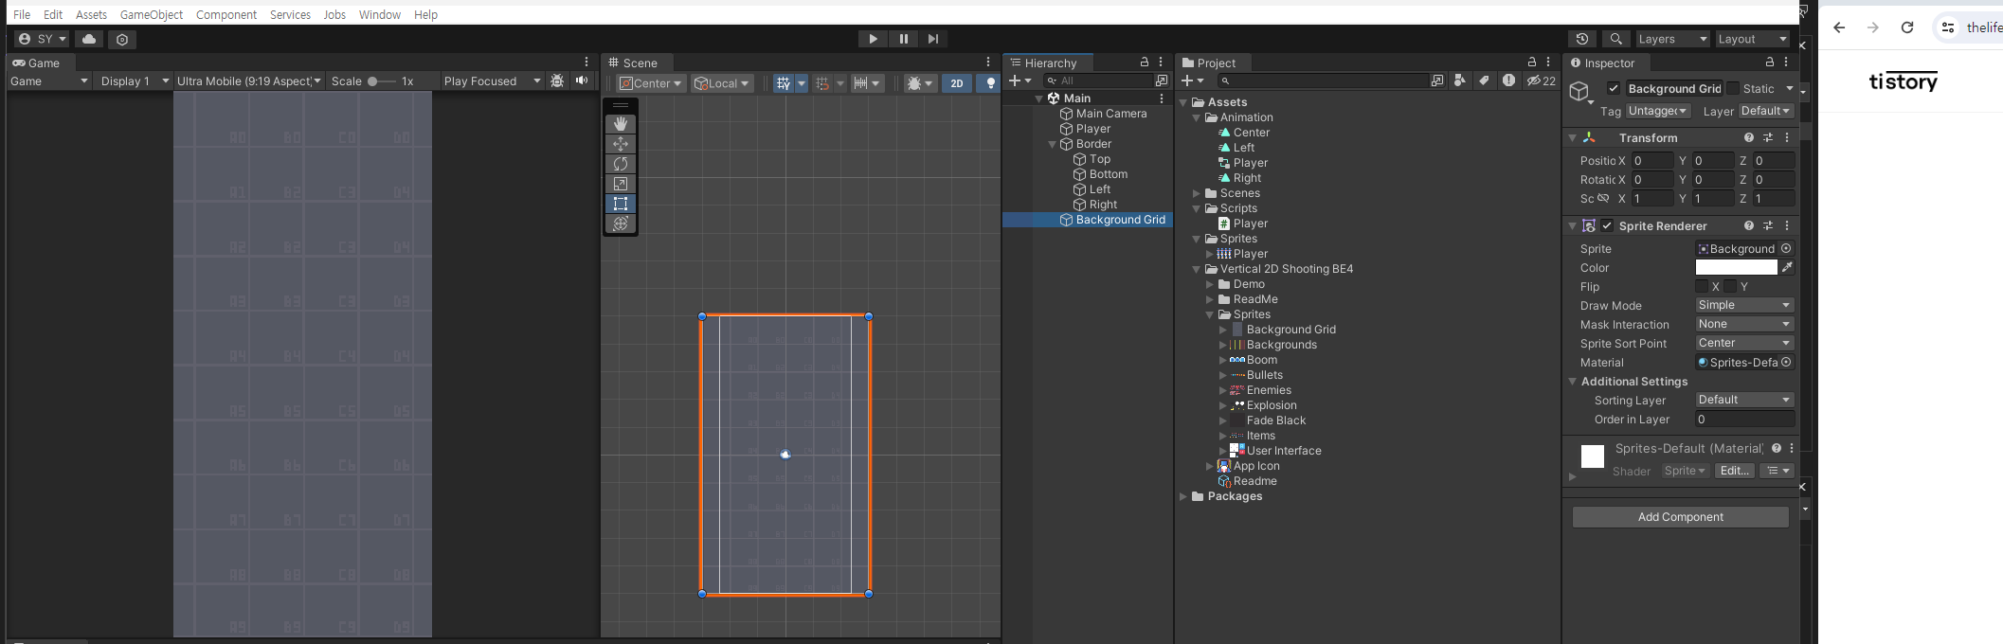
Task: Open Sprites-Default material help
Action: coord(1777,449)
